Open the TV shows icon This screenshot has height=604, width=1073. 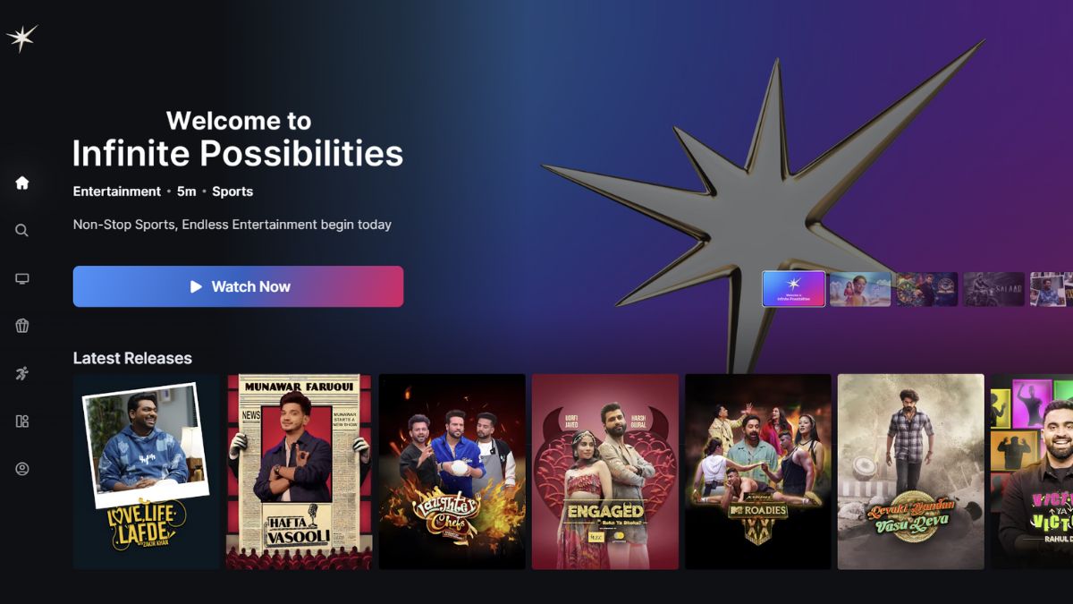[22, 278]
